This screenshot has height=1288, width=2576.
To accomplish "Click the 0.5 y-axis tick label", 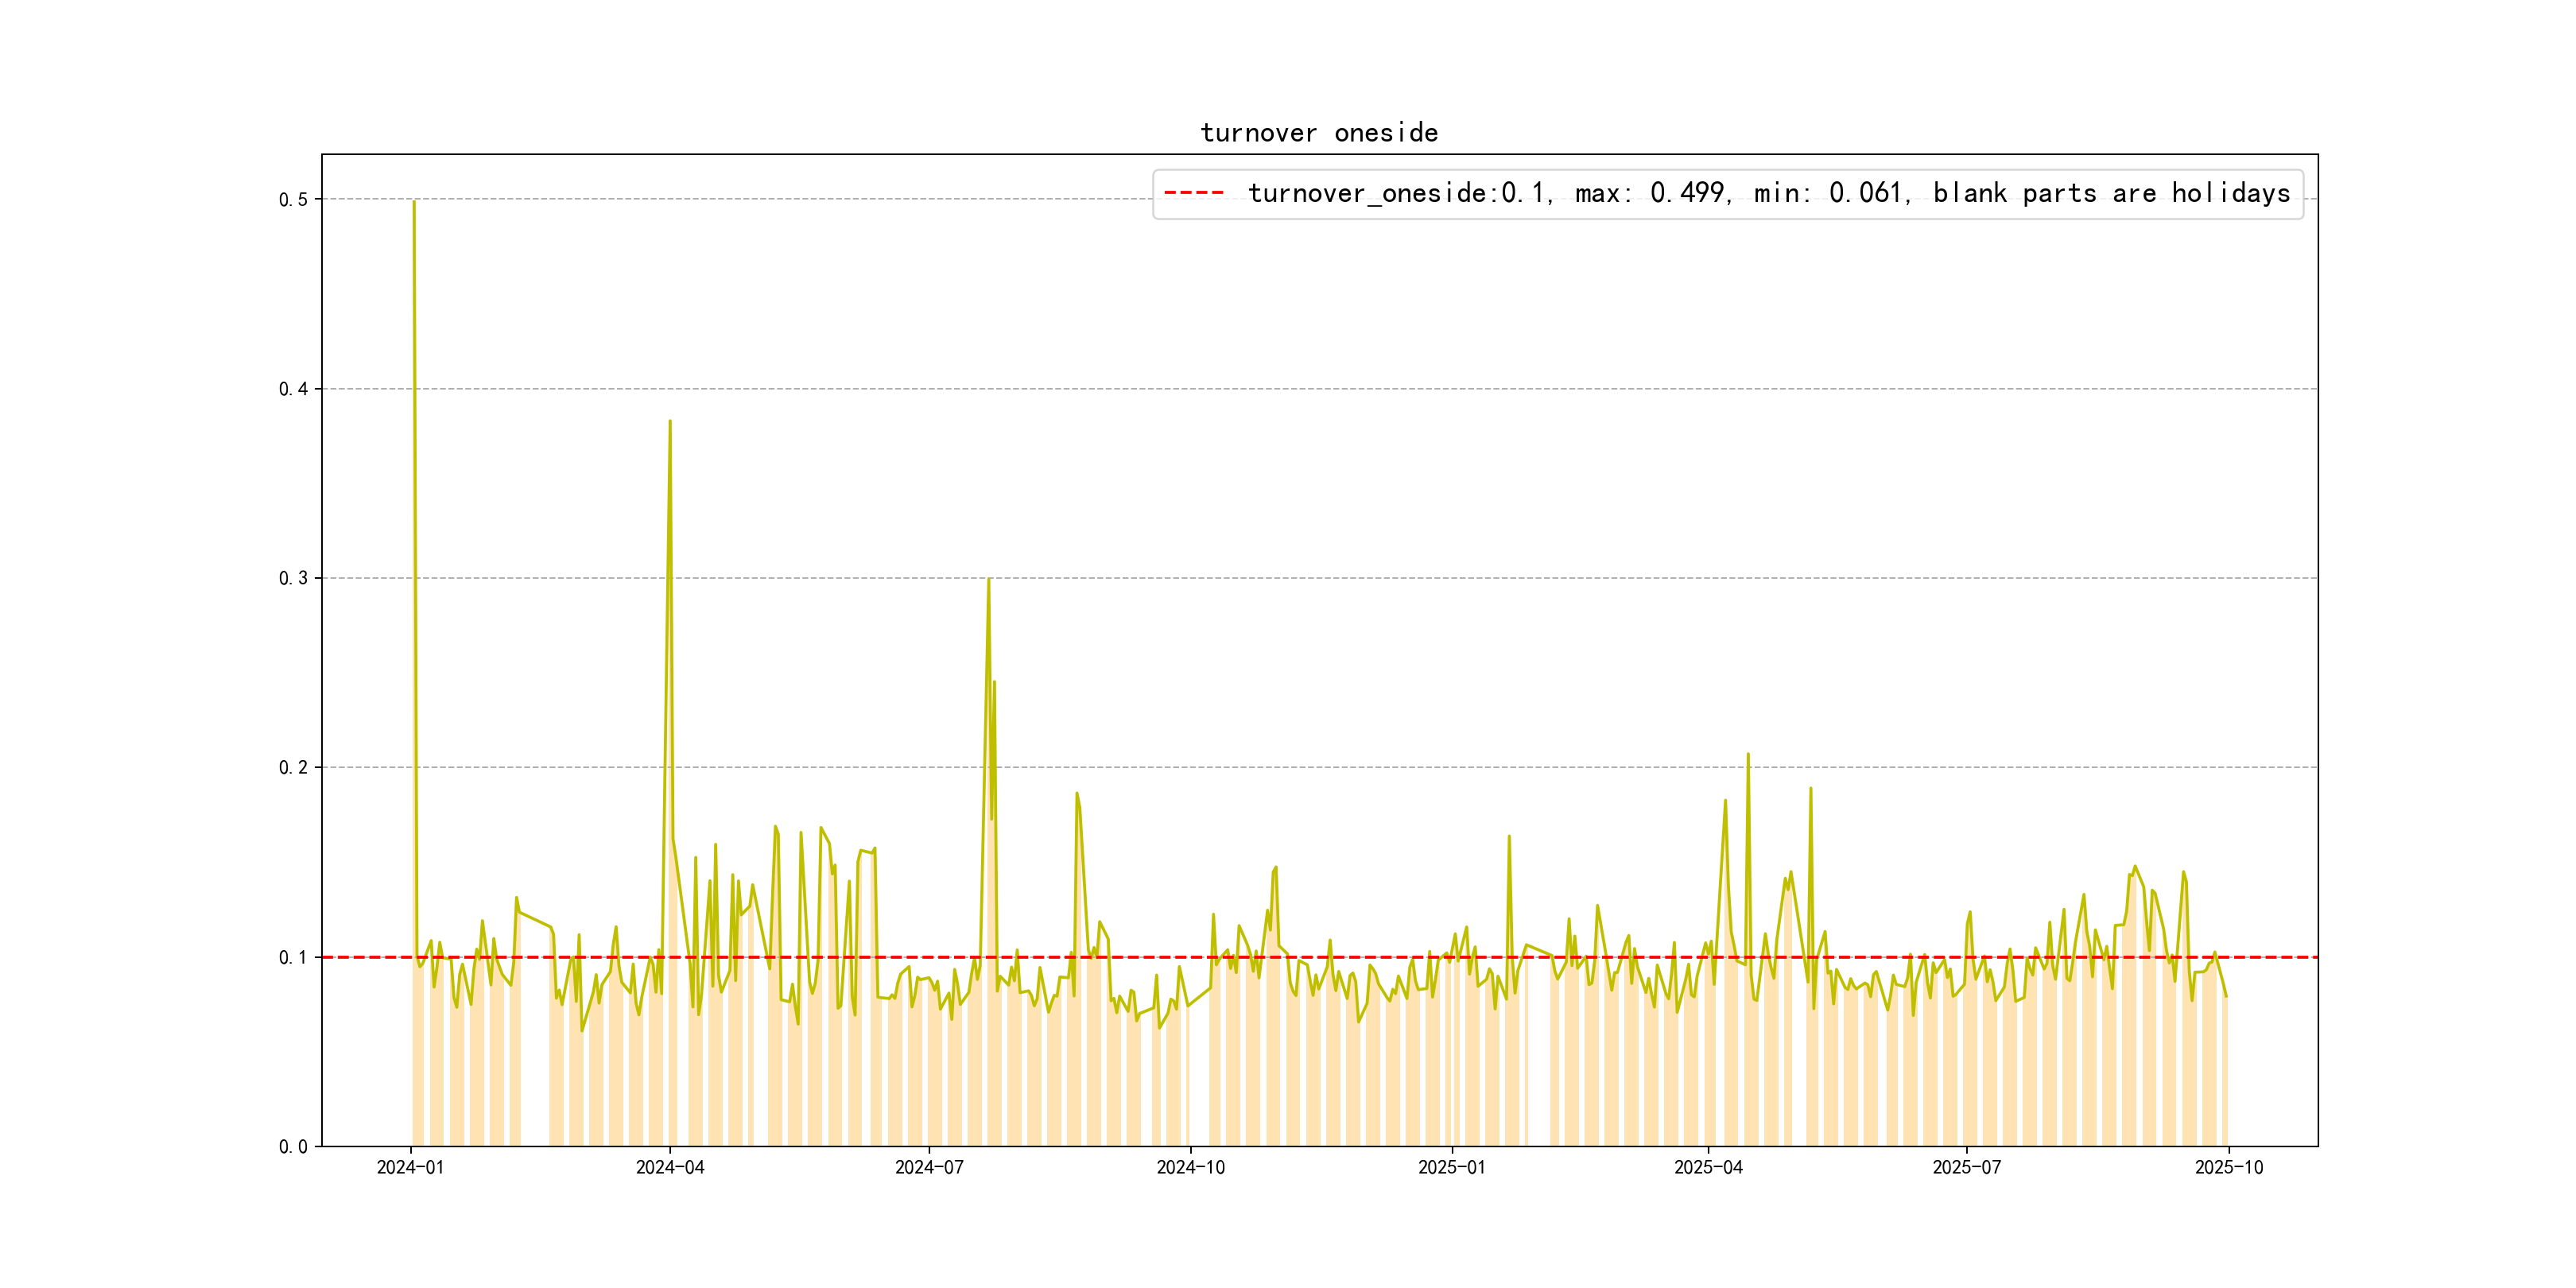I will [293, 200].
